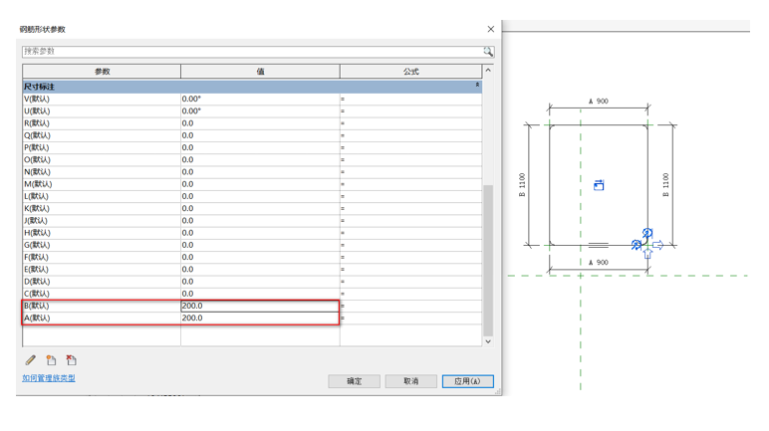Click the upward blue arrow control below the shape corner
Image resolution: width=769 pixels, height=431 pixels.
pos(646,255)
